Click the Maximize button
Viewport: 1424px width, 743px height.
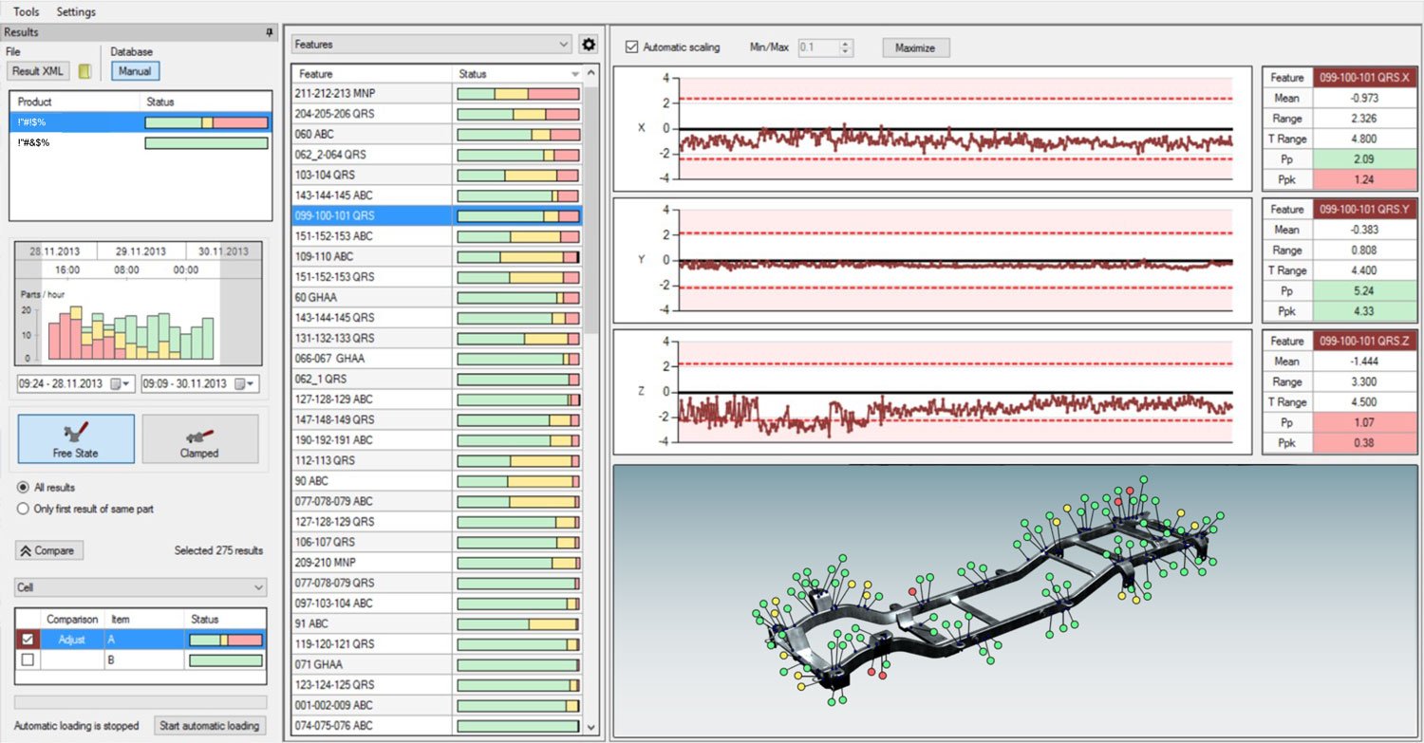coord(915,47)
